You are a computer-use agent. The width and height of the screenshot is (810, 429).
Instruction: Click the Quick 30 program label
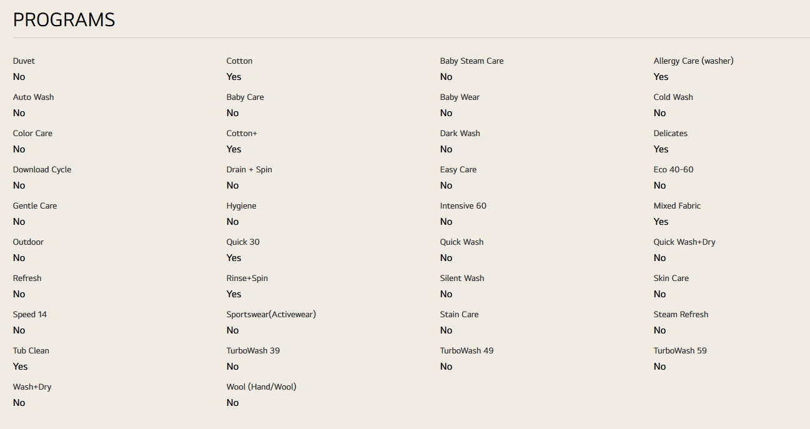(x=243, y=242)
